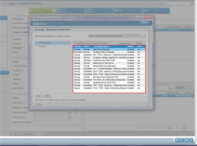The height and width of the screenshot is (146, 197).
Task: Select Increase website capacity for marketing row
Action: pyautogui.click(x=109, y=58)
